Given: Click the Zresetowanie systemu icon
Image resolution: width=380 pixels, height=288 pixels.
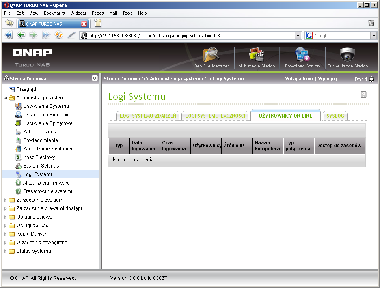Looking at the screenshot, I should pos(18,191).
